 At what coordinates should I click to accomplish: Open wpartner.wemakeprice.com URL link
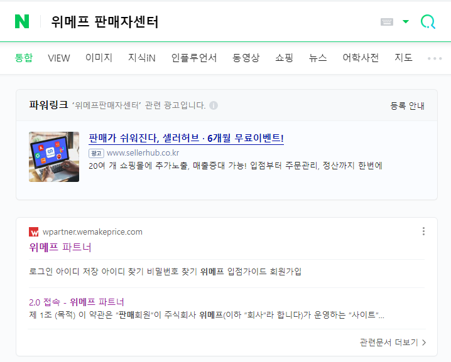point(92,232)
